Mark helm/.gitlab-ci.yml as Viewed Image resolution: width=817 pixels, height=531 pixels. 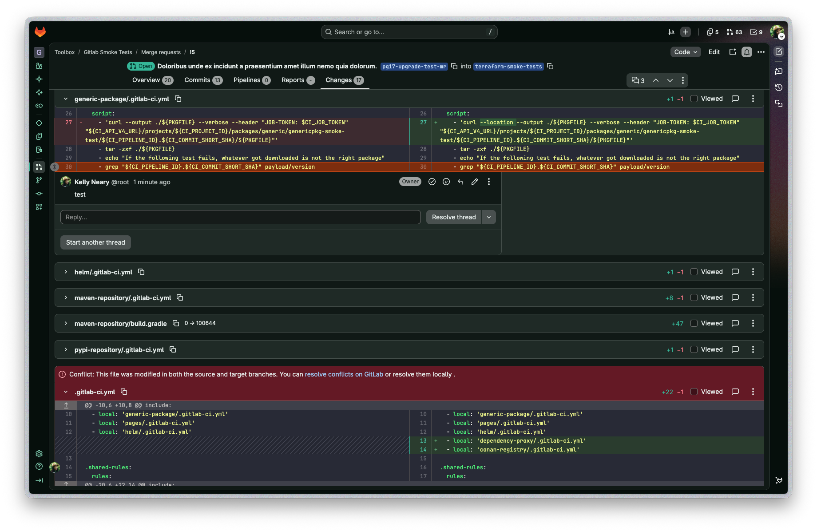[694, 272]
